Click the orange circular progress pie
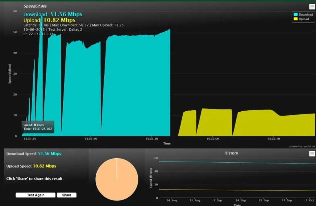The width and height of the screenshot is (316, 206). click(117, 179)
